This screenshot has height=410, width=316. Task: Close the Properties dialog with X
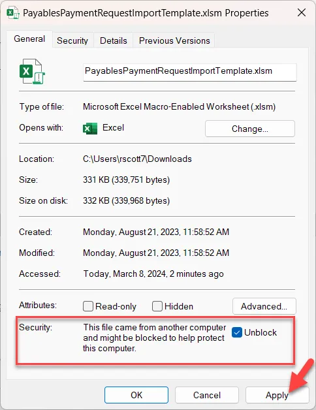(x=302, y=12)
